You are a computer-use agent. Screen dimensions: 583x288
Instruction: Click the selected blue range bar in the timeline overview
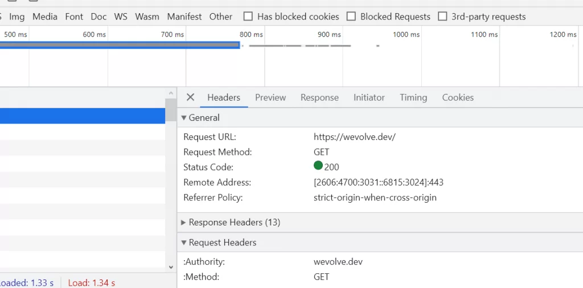(x=120, y=45)
